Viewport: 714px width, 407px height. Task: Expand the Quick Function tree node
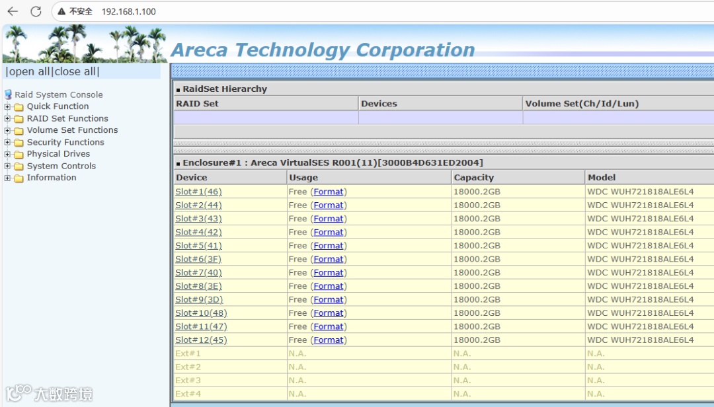point(7,106)
